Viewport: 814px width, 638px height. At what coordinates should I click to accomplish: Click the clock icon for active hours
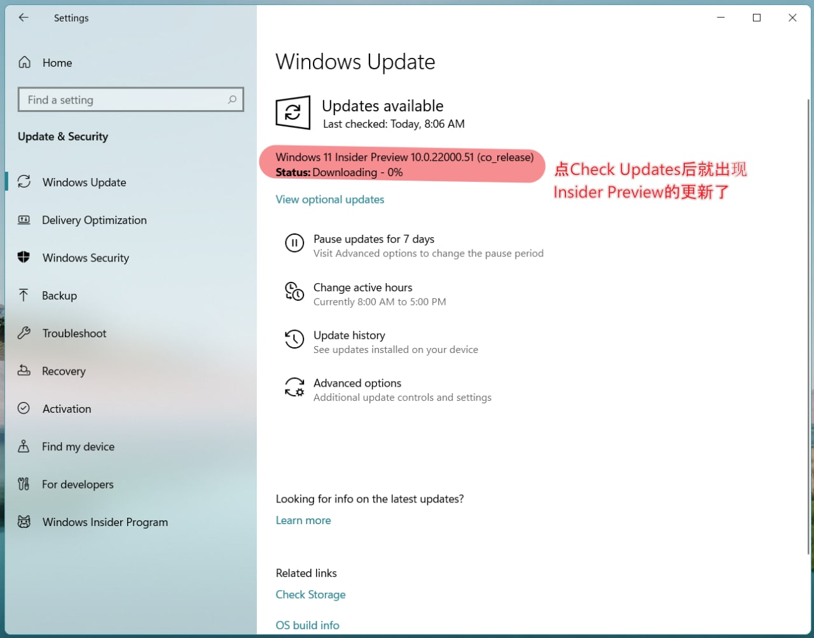coord(294,291)
